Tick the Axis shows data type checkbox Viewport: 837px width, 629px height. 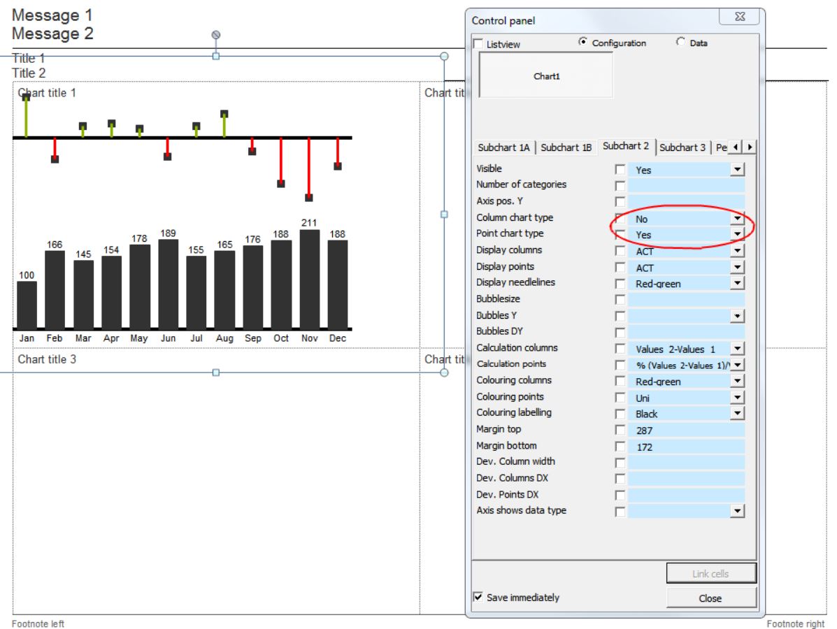tap(620, 512)
